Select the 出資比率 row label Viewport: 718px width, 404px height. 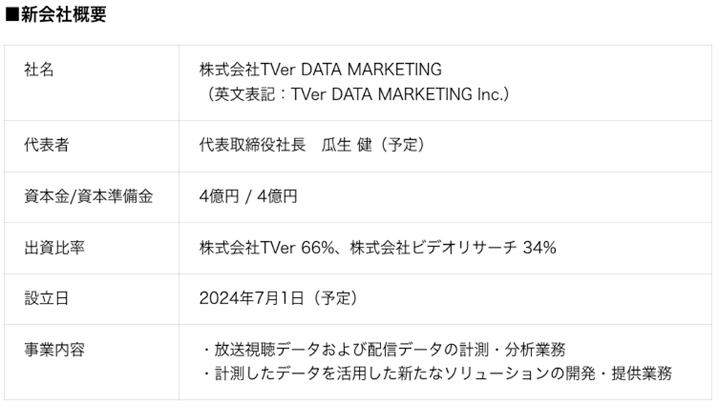click(55, 248)
